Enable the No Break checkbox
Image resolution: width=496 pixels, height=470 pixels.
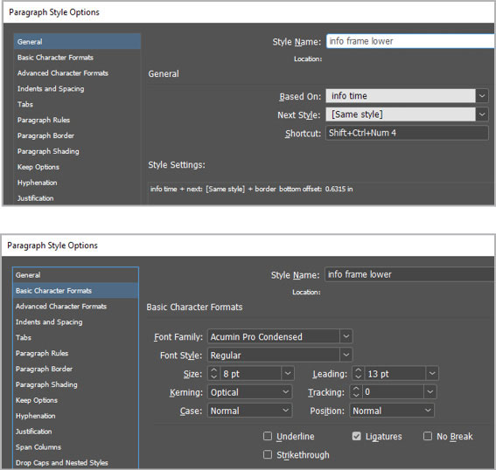coord(428,436)
